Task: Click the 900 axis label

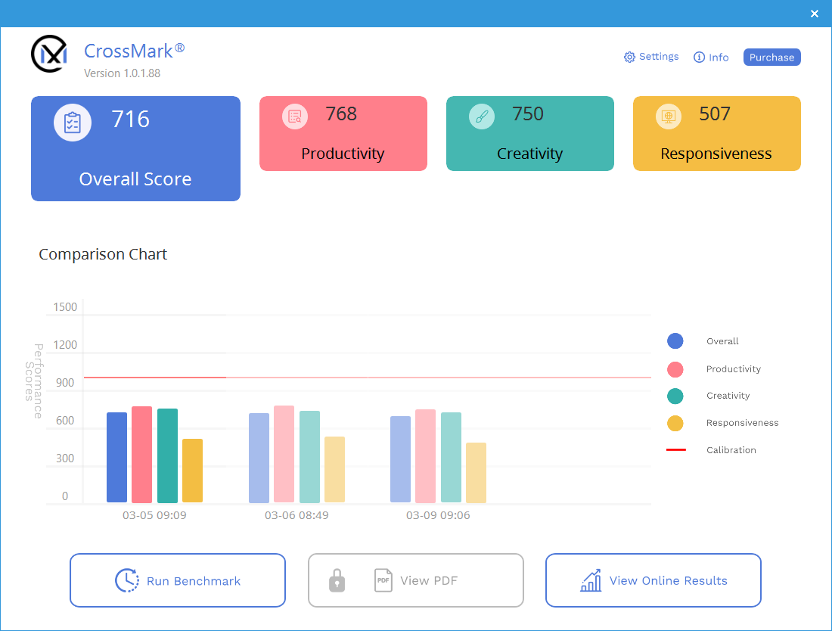Action: click(65, 383)
